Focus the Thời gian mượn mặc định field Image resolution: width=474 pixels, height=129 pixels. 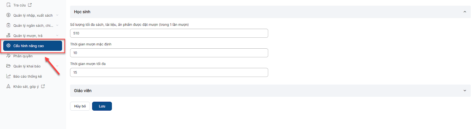click(x=169, y=53)
